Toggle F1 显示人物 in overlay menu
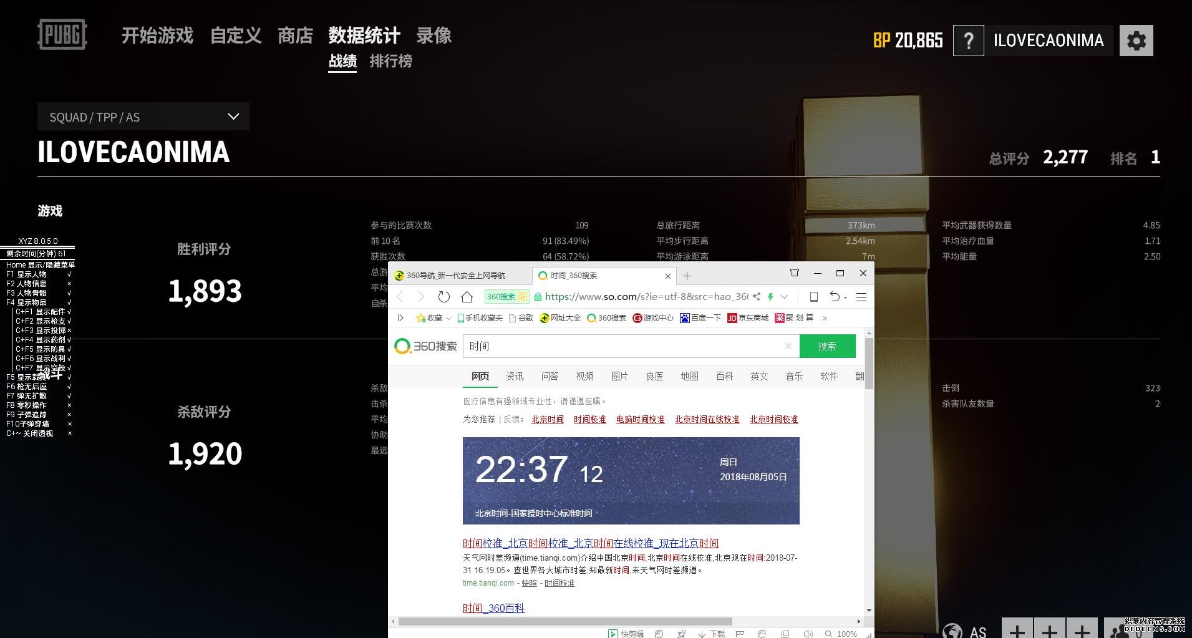This screenshot has width=1192, height=638. 39,274
